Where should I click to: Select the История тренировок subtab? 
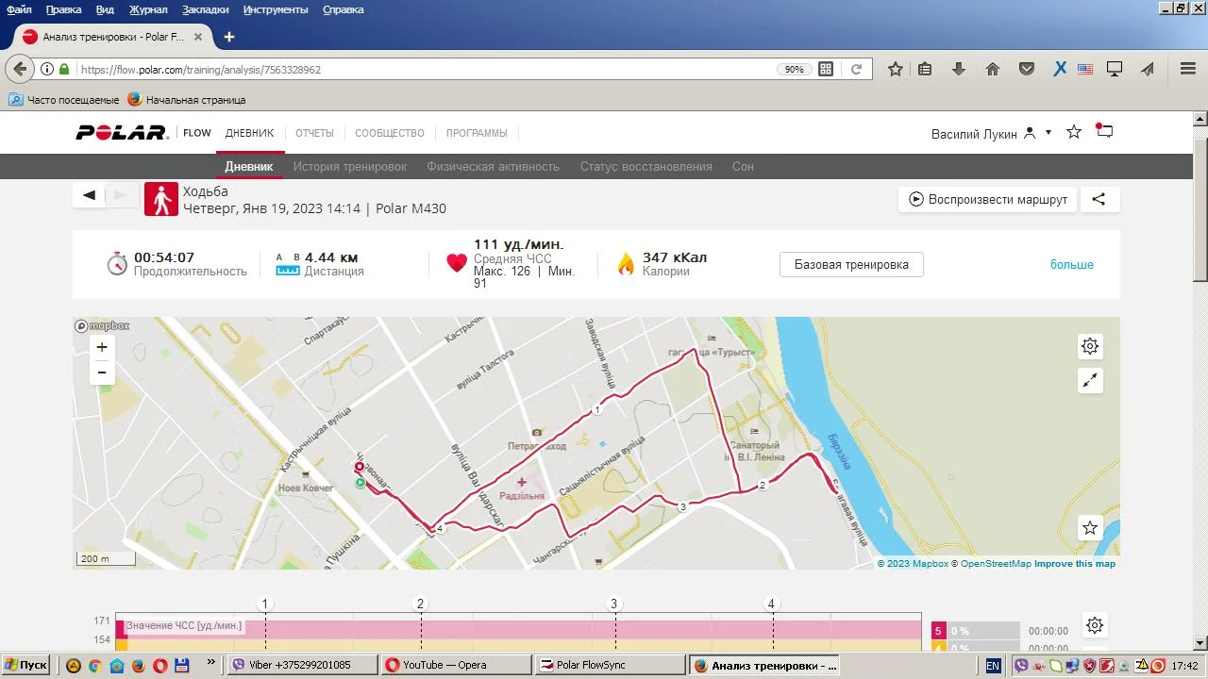(x=350, y=166)
